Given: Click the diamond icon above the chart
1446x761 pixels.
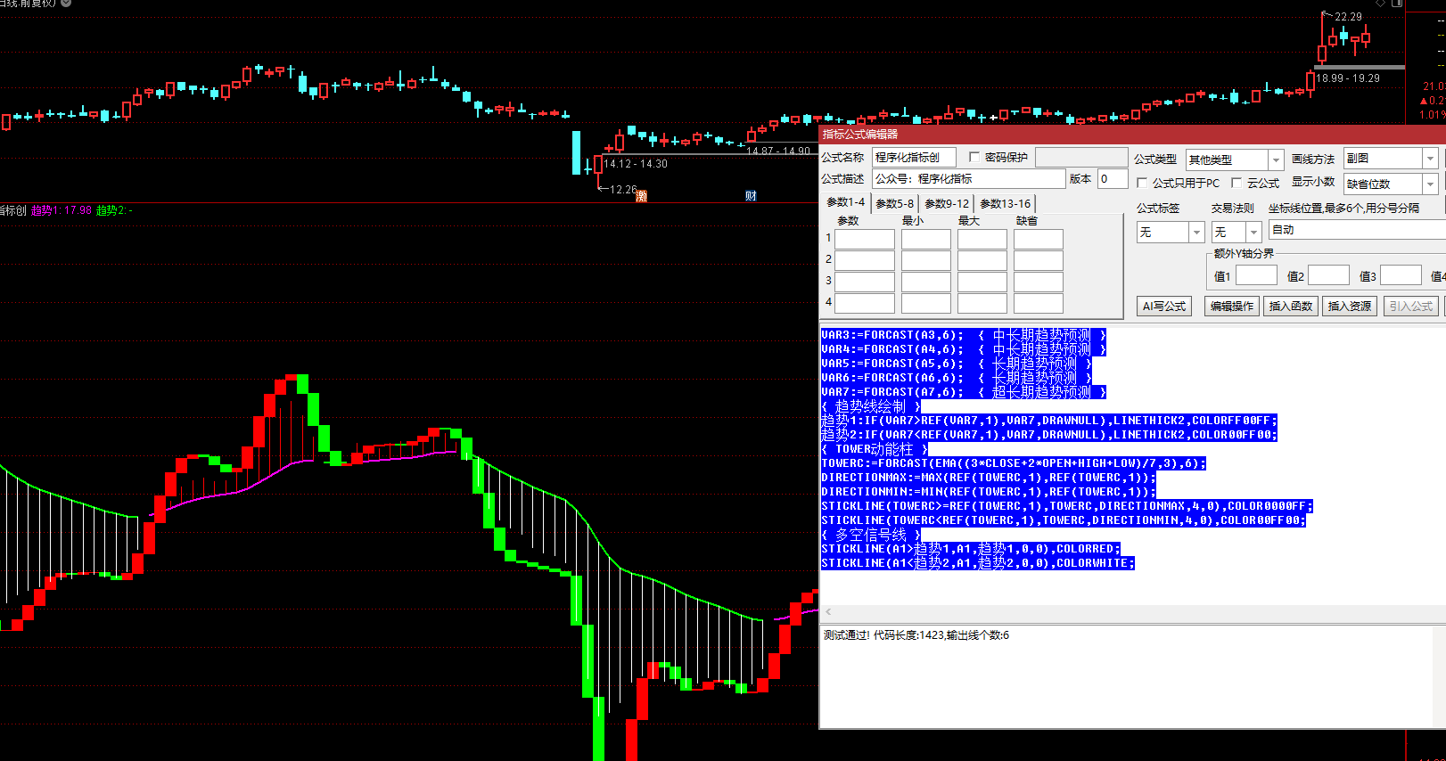Looking at the screenshot, I should pyautogui.click(x=1380, y=4).
